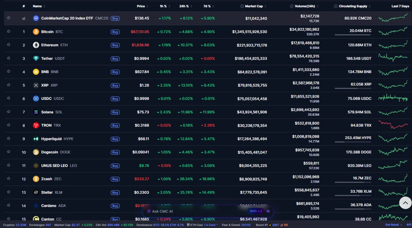Click the UNUS SED LEO logo icon

[x=36, y=166]
